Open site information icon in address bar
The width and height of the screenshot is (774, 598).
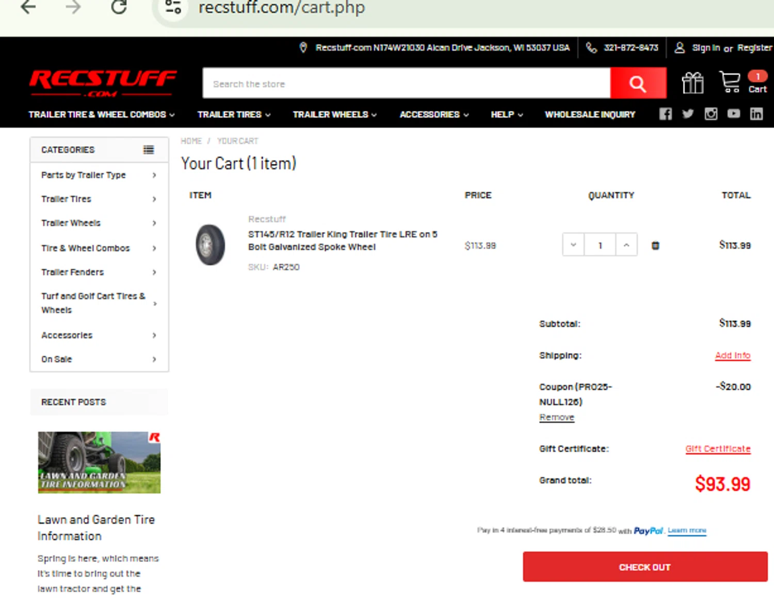pos(173,7)
